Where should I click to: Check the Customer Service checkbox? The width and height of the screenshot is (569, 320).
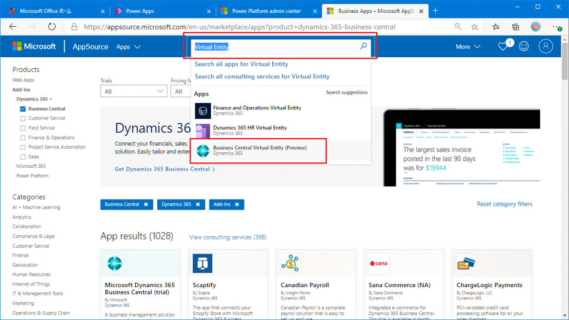[x=23, y=118]
